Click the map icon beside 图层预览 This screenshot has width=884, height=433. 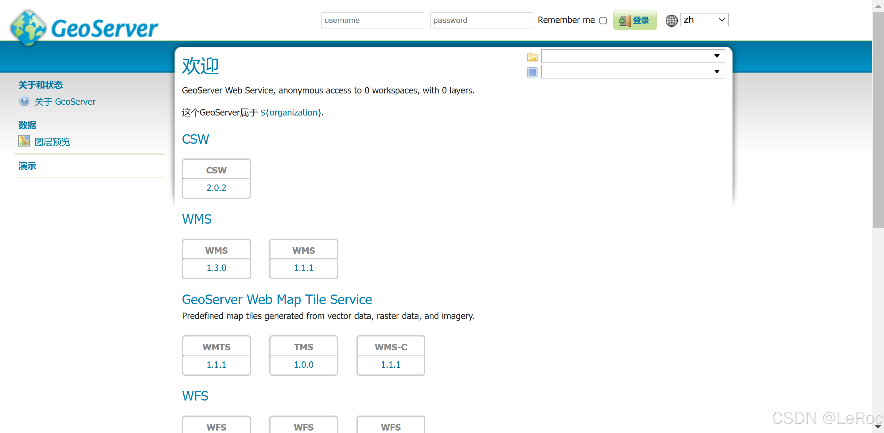24,140
